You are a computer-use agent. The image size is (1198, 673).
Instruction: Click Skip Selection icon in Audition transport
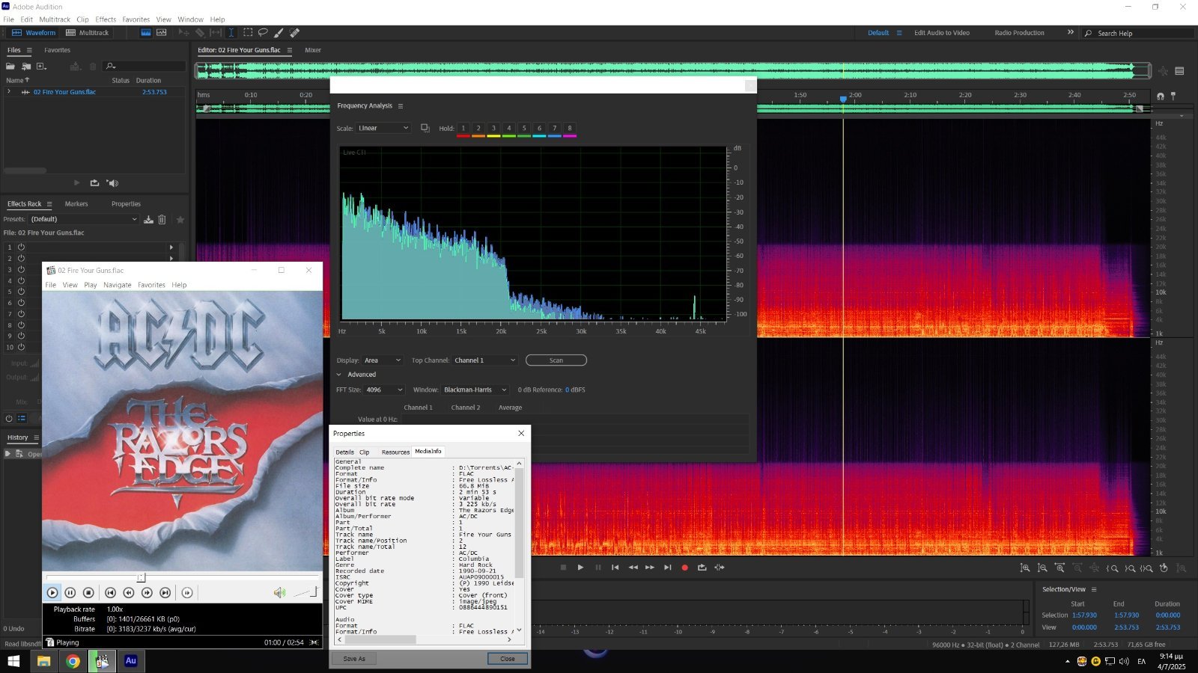point(720,568)
